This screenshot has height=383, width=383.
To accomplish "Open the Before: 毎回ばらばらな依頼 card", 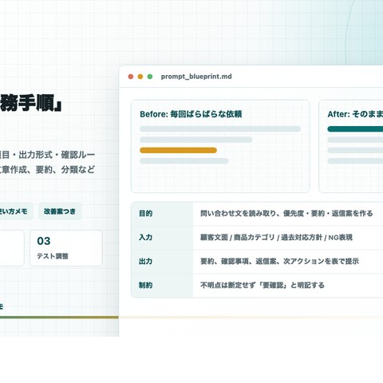I will click(x=220, y=146).
